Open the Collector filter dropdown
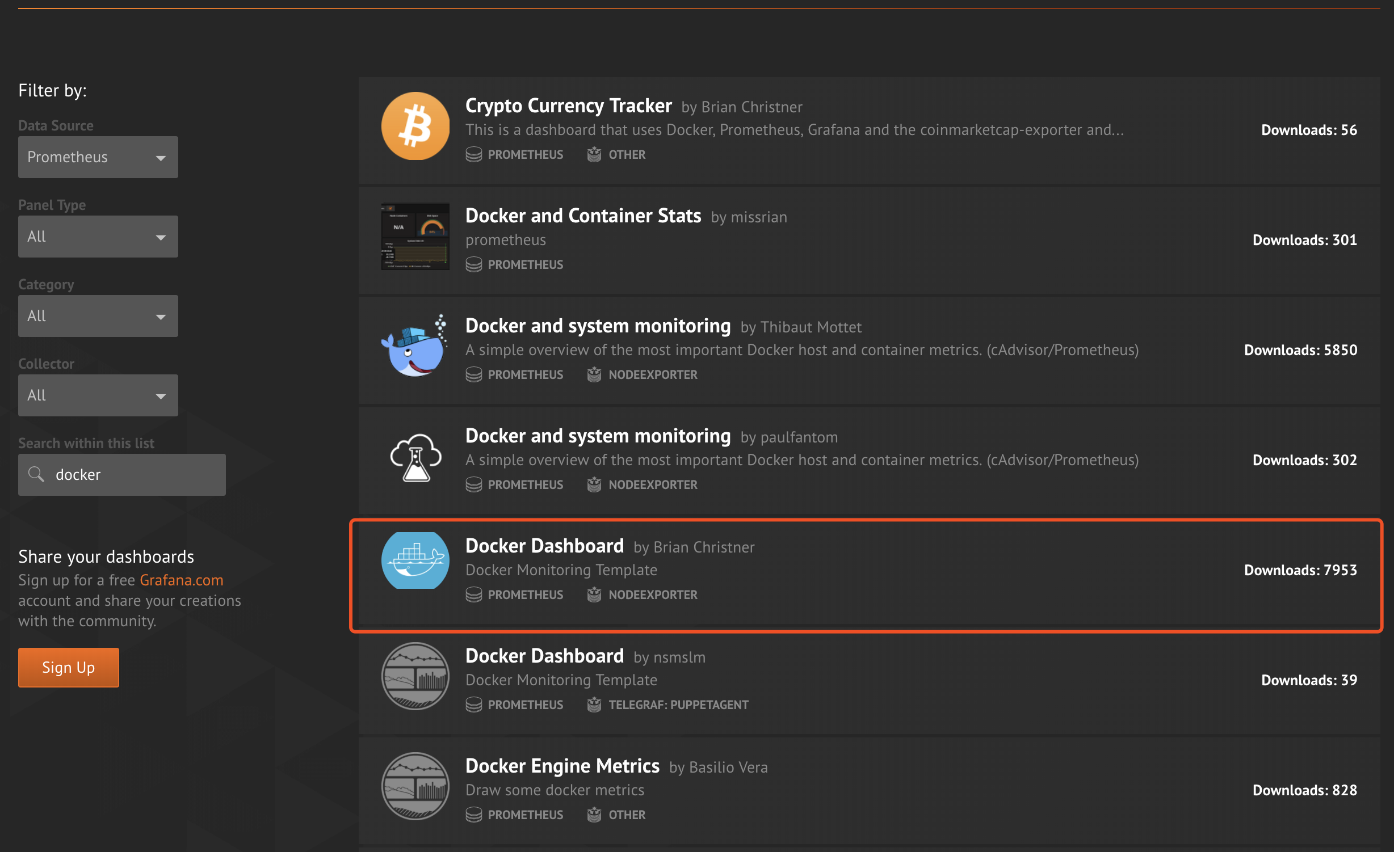This screenshot has height=852, width=1394. 98,395
